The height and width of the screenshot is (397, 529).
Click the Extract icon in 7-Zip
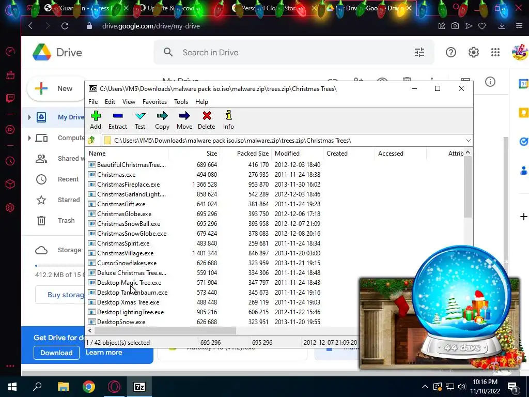118,116
